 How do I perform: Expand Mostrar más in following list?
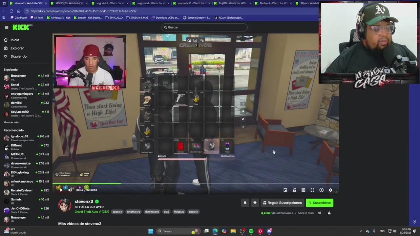(11, 122)
